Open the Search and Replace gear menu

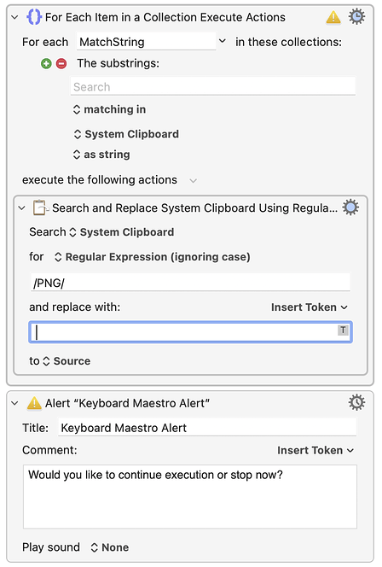pos(350,208)
